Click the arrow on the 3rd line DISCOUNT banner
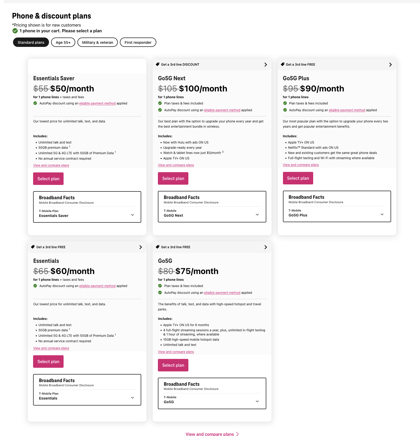Screen dimensions: 420x436 [265, 65]
